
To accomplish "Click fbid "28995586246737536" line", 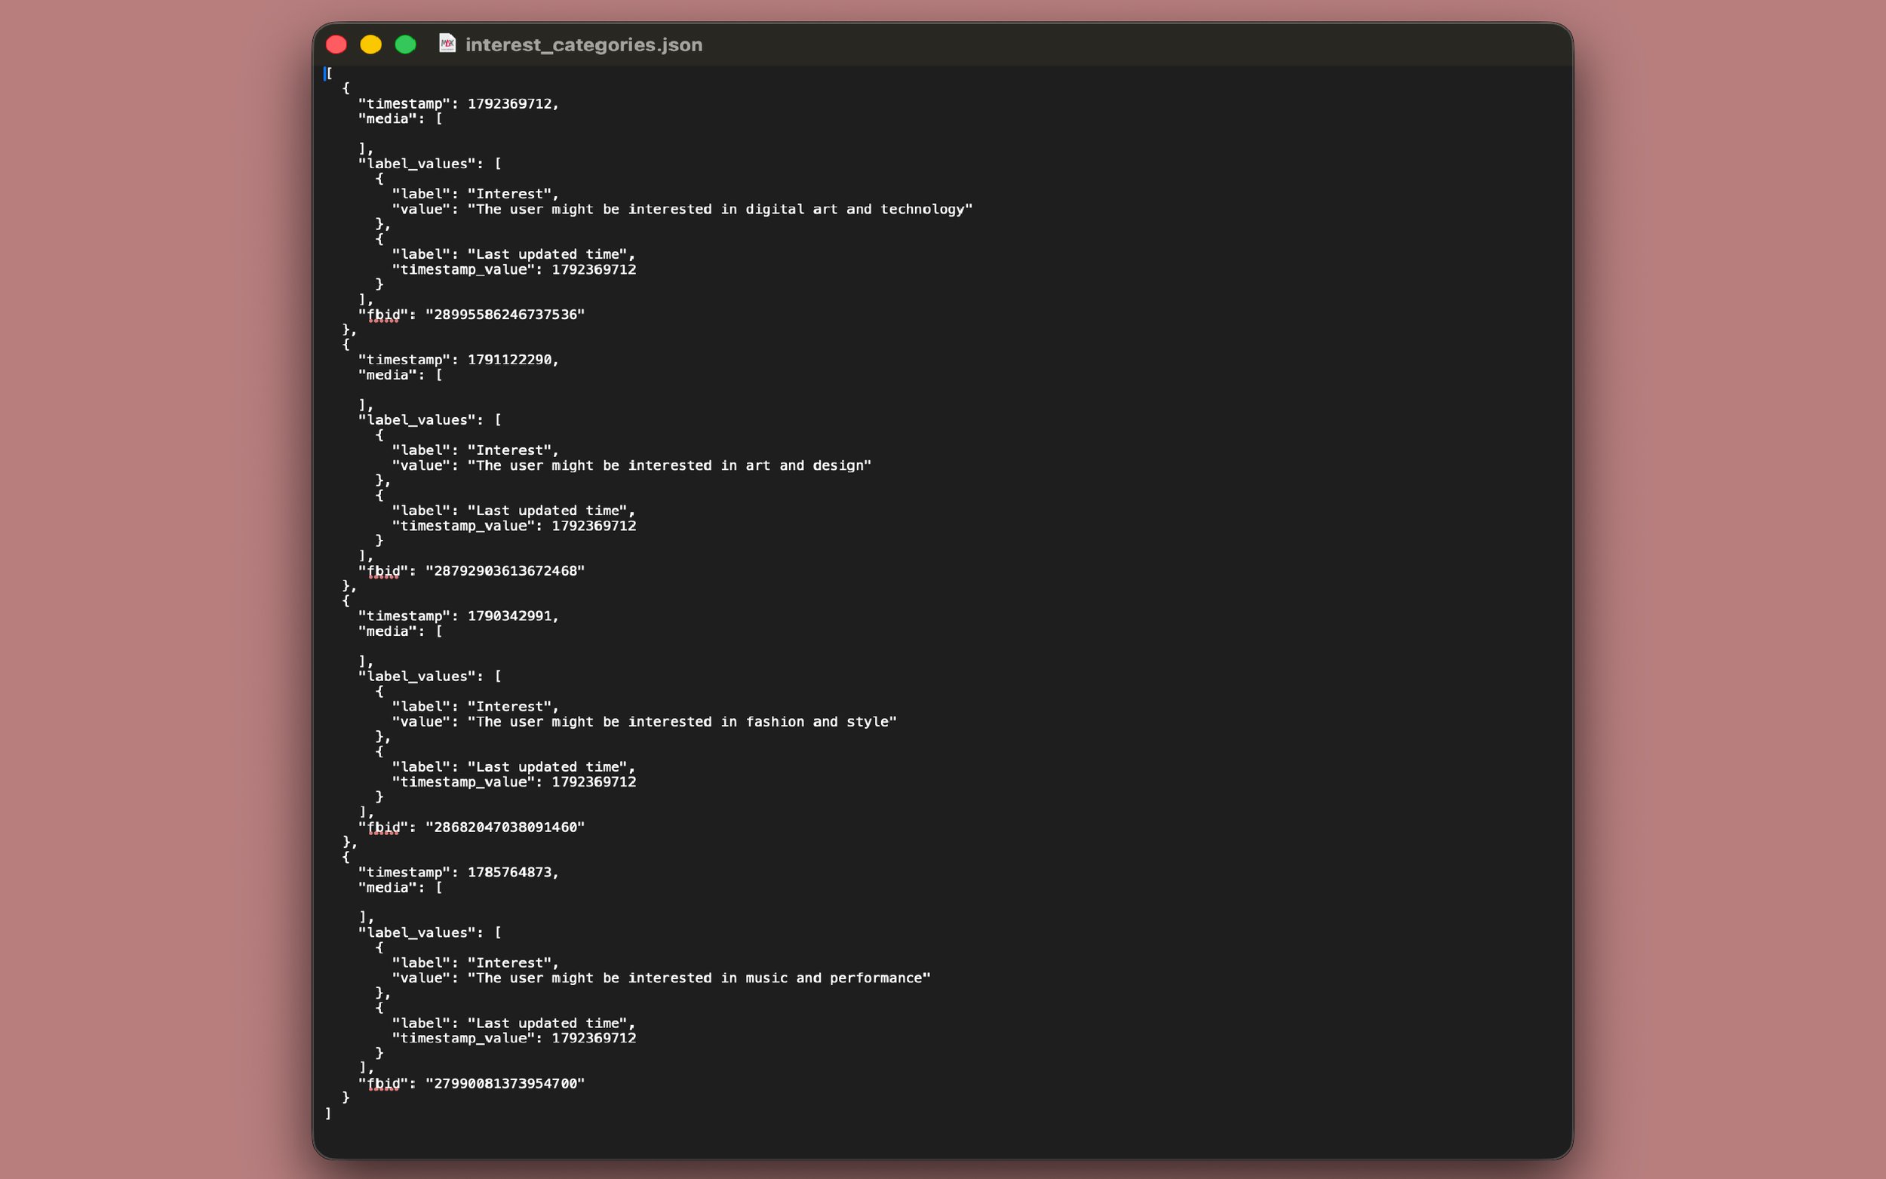I will point(471,315).
